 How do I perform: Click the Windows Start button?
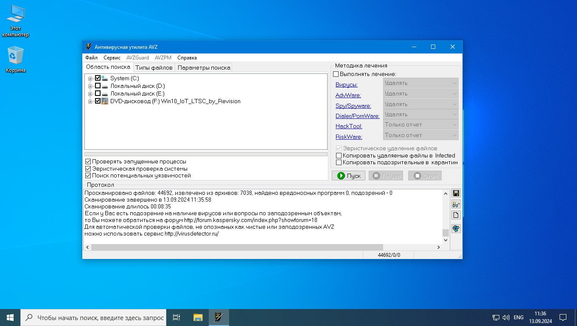click(10, 317)
